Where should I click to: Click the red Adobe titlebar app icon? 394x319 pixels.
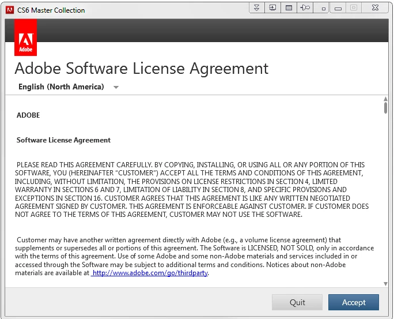(x=10, y=10)
